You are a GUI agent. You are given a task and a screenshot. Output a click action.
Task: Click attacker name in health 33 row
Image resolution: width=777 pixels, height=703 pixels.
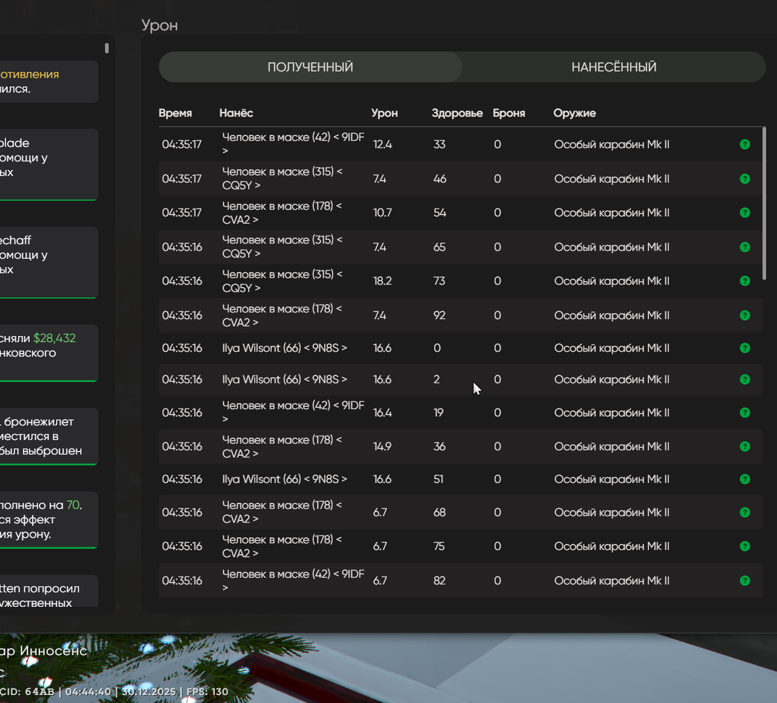[293, 144]
